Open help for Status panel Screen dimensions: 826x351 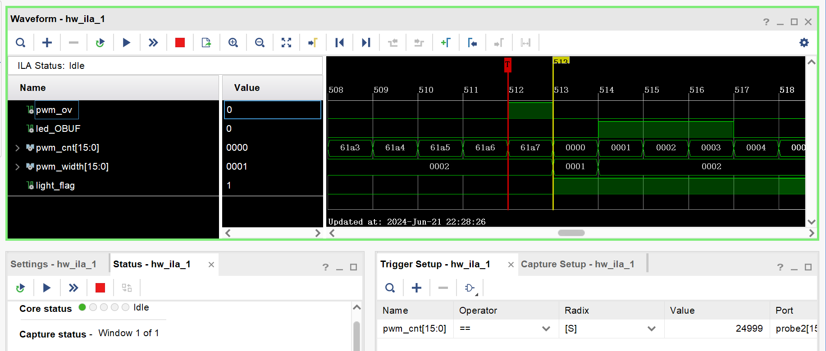[x=325, y=267]
